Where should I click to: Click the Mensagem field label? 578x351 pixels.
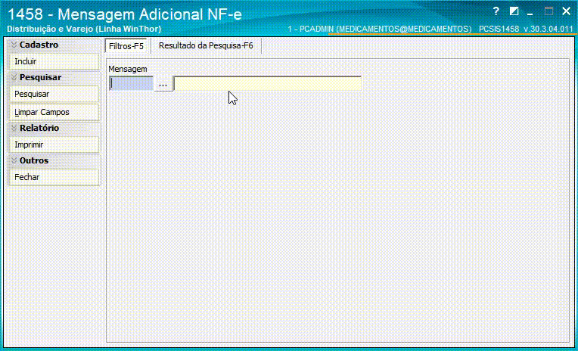click(x=128, y=69)
